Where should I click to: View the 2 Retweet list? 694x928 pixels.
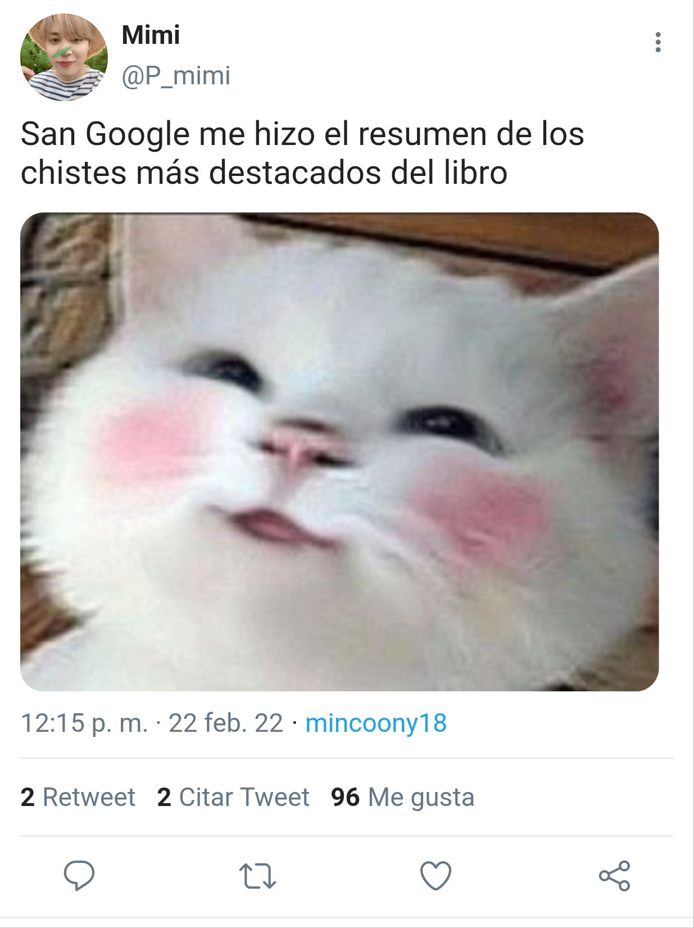(x=78, y=797)
